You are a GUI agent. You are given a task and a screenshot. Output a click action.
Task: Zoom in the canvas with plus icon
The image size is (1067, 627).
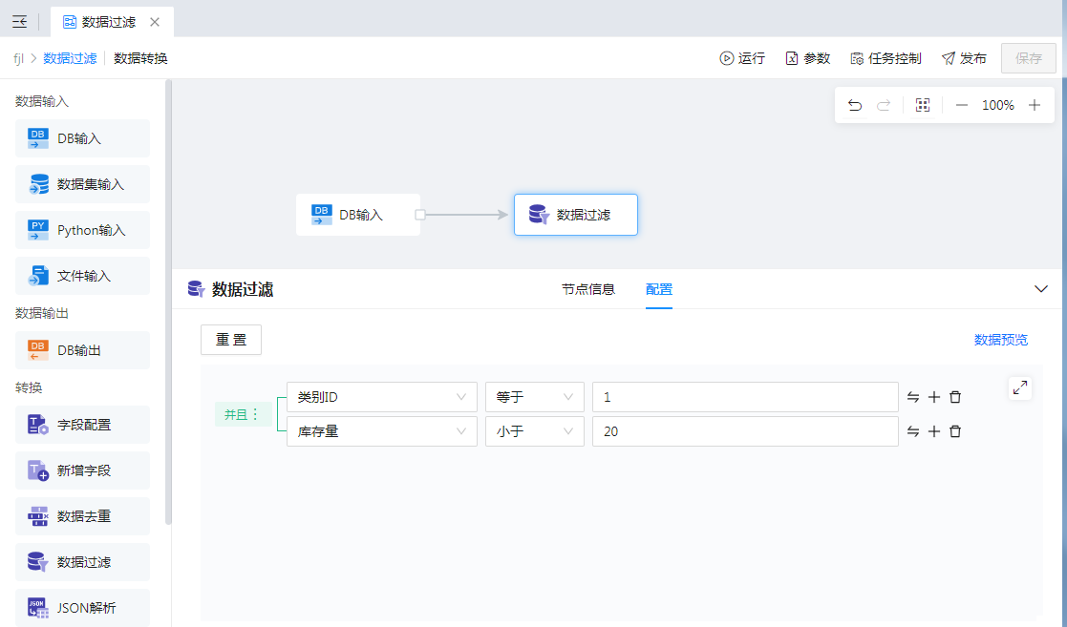(1035, 105)
